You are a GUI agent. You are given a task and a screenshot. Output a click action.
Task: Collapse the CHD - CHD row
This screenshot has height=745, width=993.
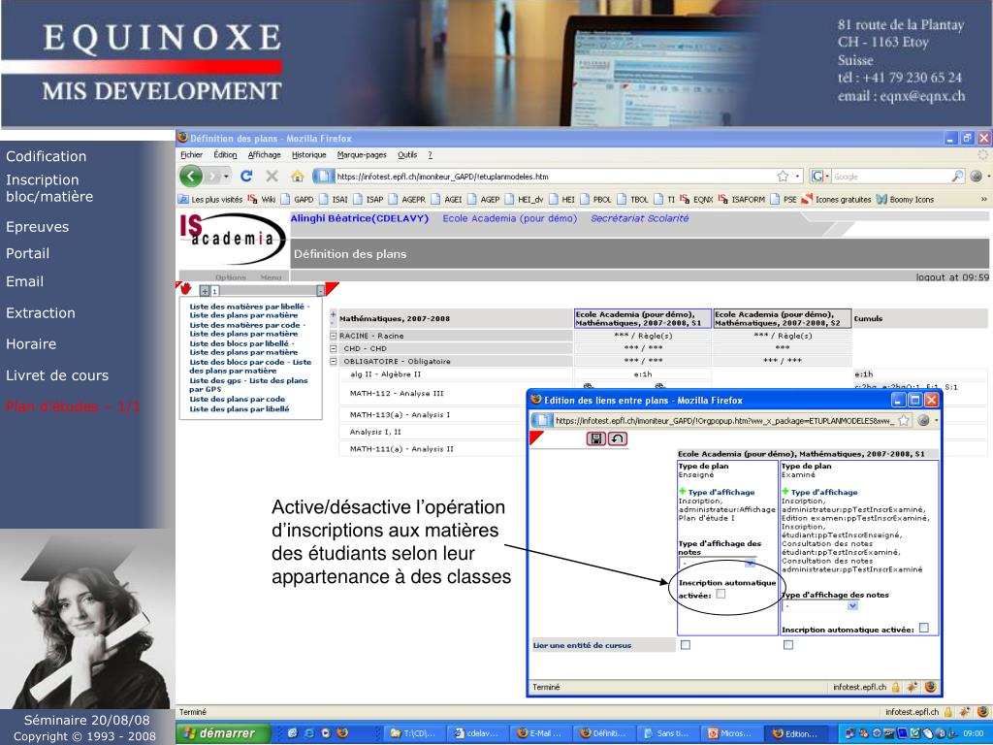[334, 348]
